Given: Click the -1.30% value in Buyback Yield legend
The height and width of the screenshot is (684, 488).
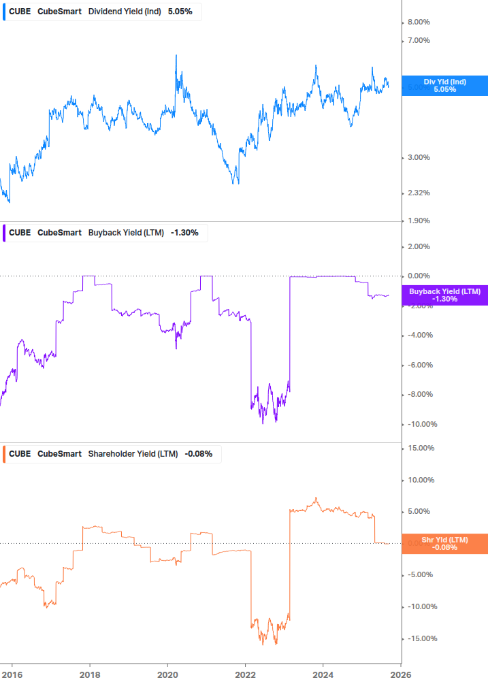Looking at the screenshot, I should coord(184,233).
